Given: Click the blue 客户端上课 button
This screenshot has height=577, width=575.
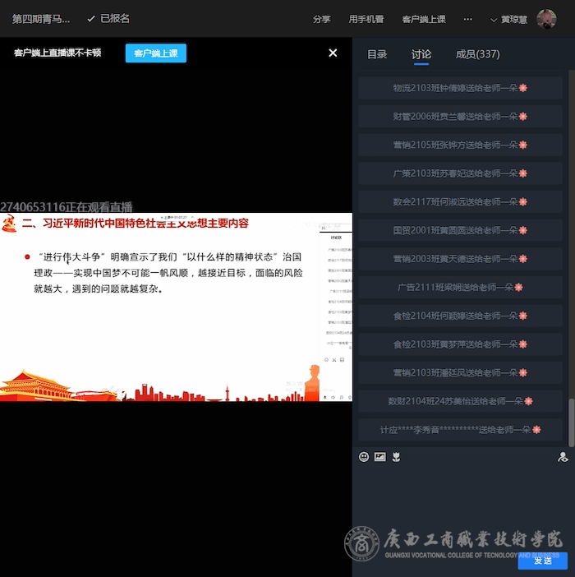Looking at the screenshot, I should click(x=156, y=53).
